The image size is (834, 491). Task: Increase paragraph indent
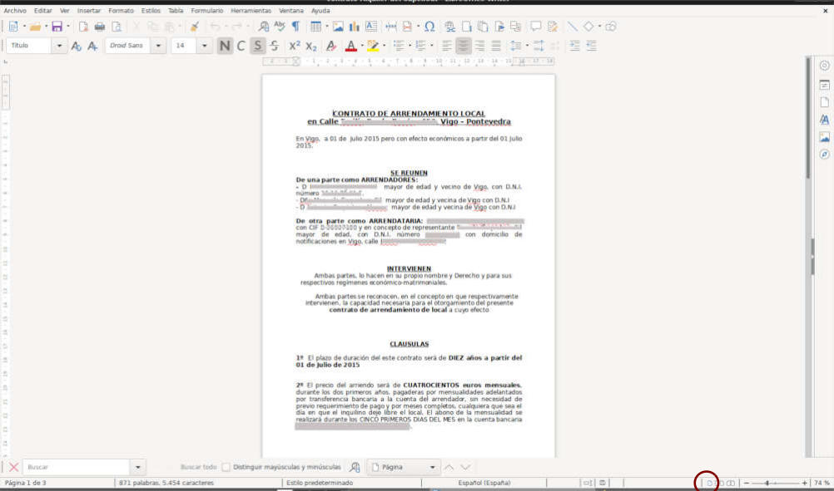[574, 47]
